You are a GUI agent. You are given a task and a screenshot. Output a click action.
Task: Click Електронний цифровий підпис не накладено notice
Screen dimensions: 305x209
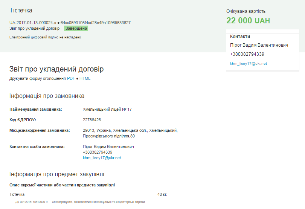pyautogui.click(x=45, y=37)
